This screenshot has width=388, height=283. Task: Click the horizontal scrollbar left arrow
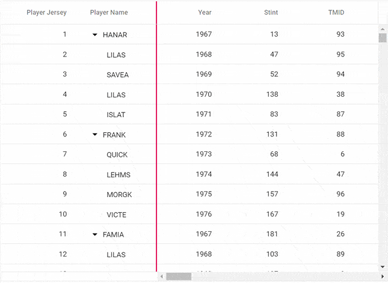click(x=161, y=276)
